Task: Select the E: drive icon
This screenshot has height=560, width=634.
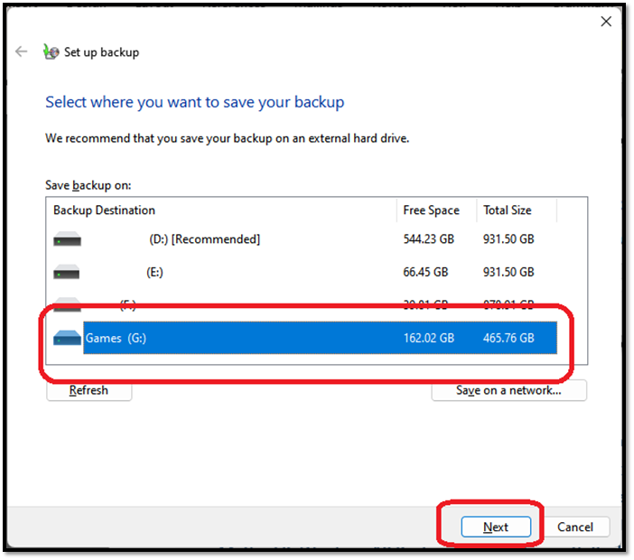Action: coord(67,272)
